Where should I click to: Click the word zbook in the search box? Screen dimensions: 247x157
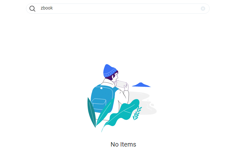[x=47, y=8]
